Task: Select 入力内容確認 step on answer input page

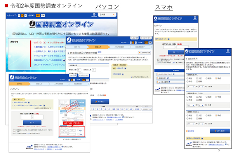Action: (x=119, y=47)
